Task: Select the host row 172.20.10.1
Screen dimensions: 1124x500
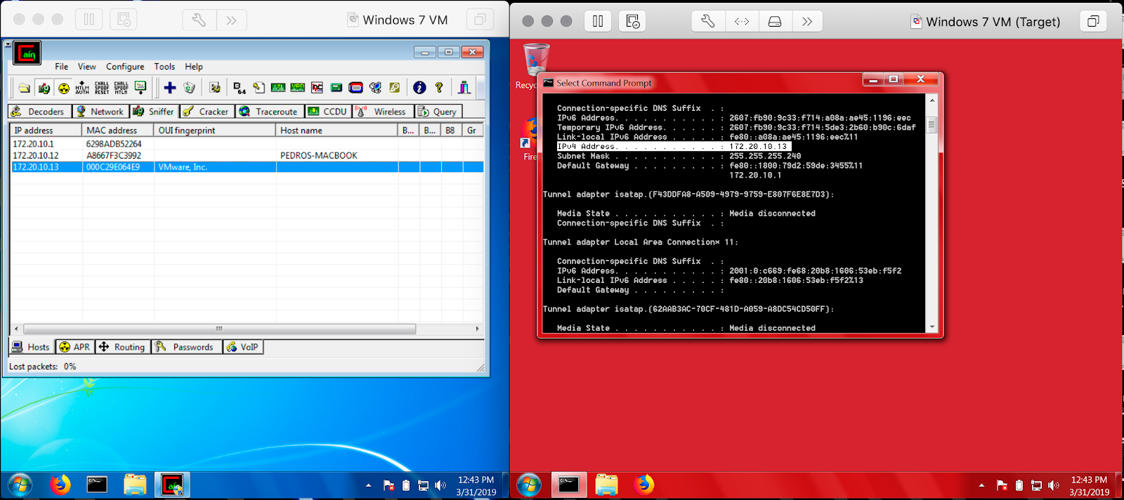Action: pyautogui.click(x=247, y=144)
